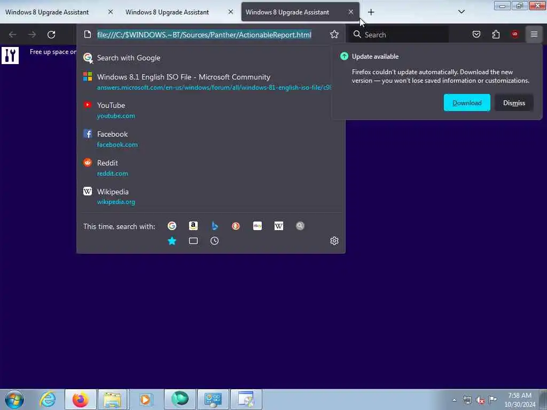Close the first Windows 8 Upgrade Assistant tab
This screenshot has width=547, height=410.
pyautogui.click(x=111, y=12)
